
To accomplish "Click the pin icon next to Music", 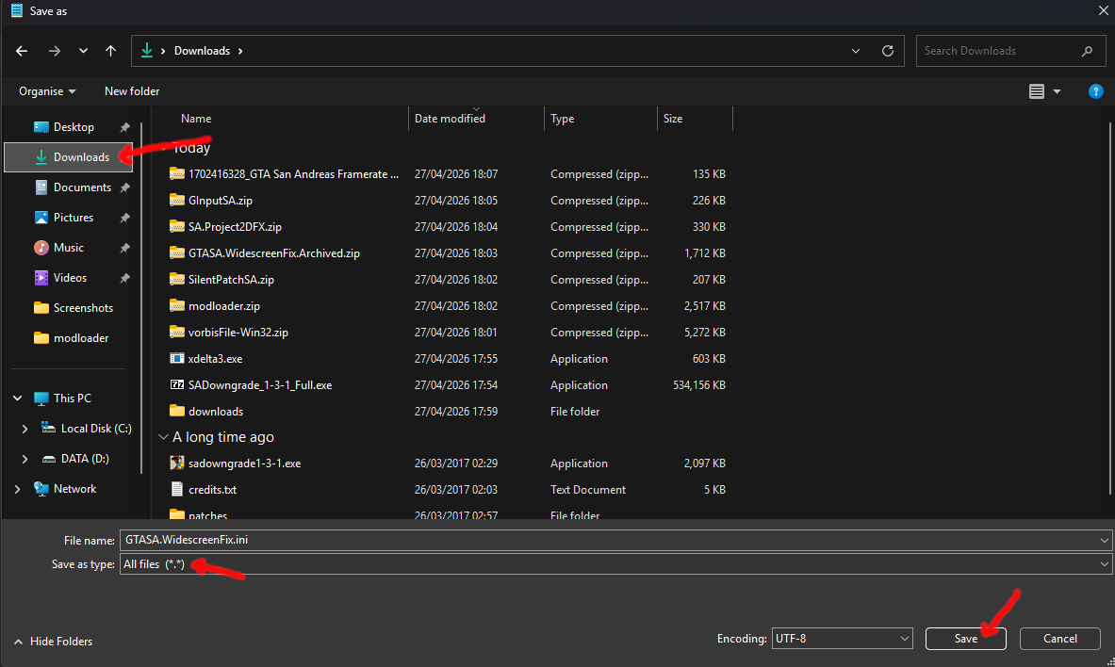I will click(x=125, y=248).
